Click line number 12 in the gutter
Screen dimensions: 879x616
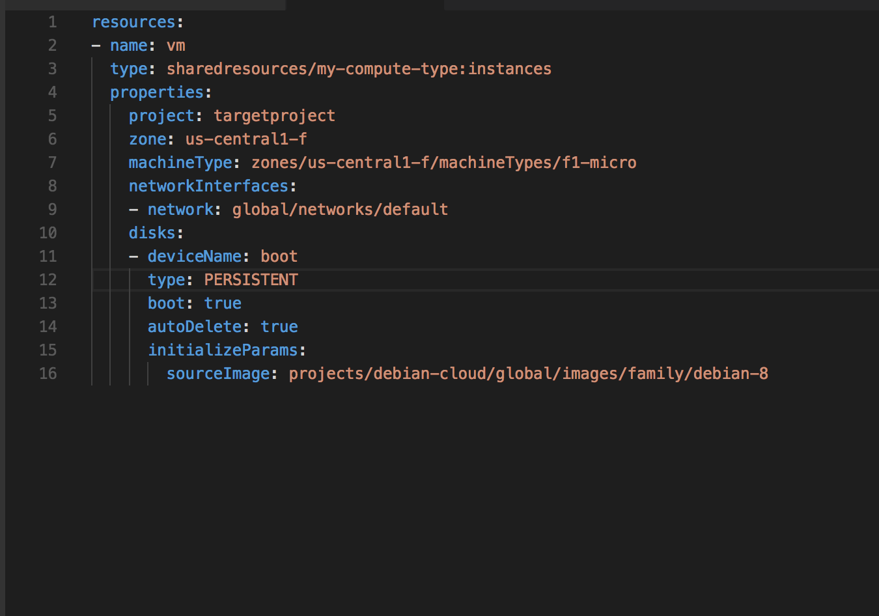click(x=48, y=280)
